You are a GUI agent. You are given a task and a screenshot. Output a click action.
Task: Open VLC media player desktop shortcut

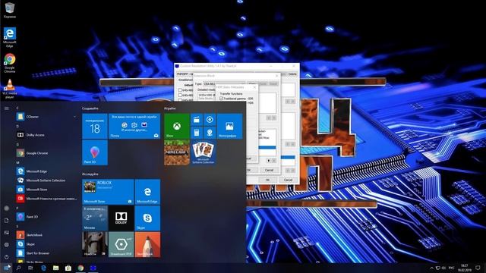pos(10,89)
